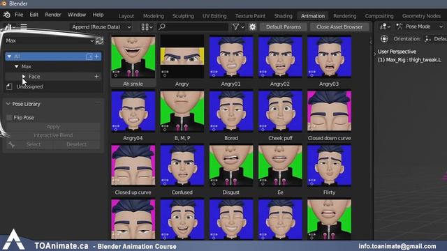
Task: Switch to the Modeling workspace tab
Action: pyautogui.click(x=154, y=16)
